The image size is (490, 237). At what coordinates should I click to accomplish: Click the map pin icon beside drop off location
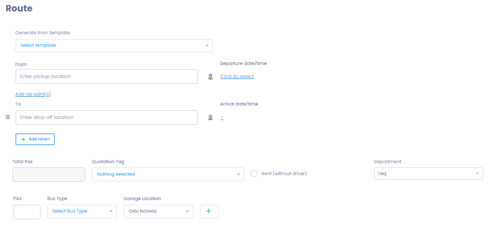[x=210, y=117]
